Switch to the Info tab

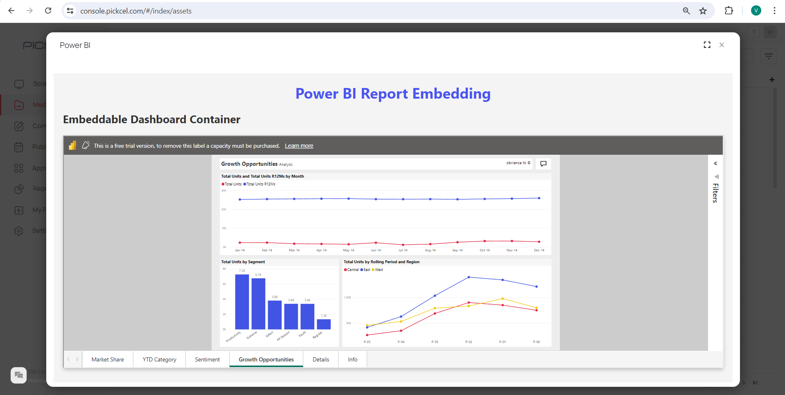click(352, 359)
